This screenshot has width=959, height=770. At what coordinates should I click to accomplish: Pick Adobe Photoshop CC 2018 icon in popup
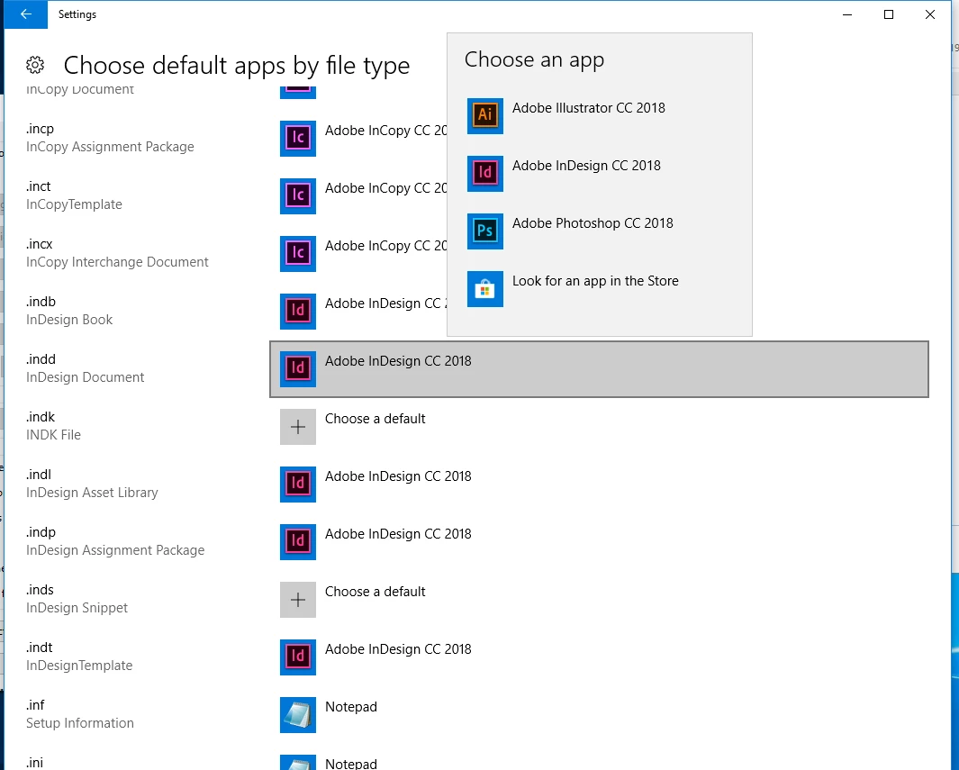tap(485, 231)
